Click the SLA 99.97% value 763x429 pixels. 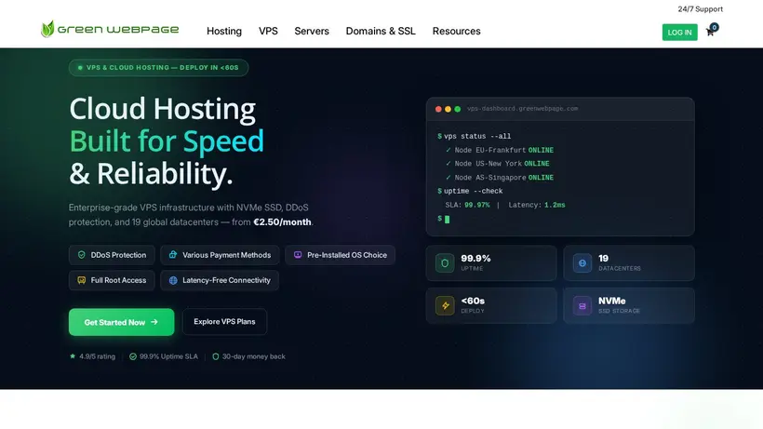point(476,206)
